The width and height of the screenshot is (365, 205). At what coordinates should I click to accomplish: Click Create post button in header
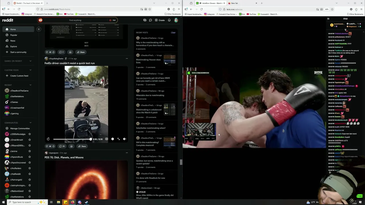click(x=160, y=20)
